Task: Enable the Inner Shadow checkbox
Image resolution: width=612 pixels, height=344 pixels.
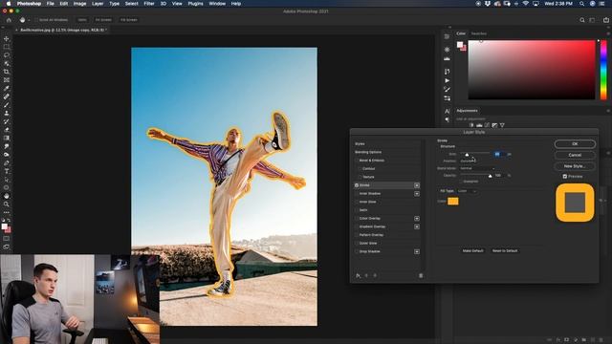Action: click(x=357, y=193)
